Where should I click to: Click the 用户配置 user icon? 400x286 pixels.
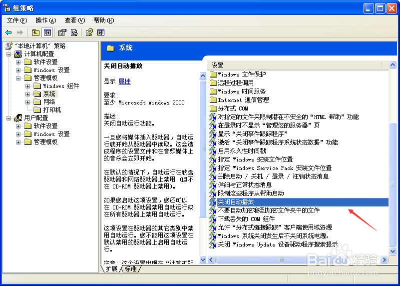click(x=18, y=117)
